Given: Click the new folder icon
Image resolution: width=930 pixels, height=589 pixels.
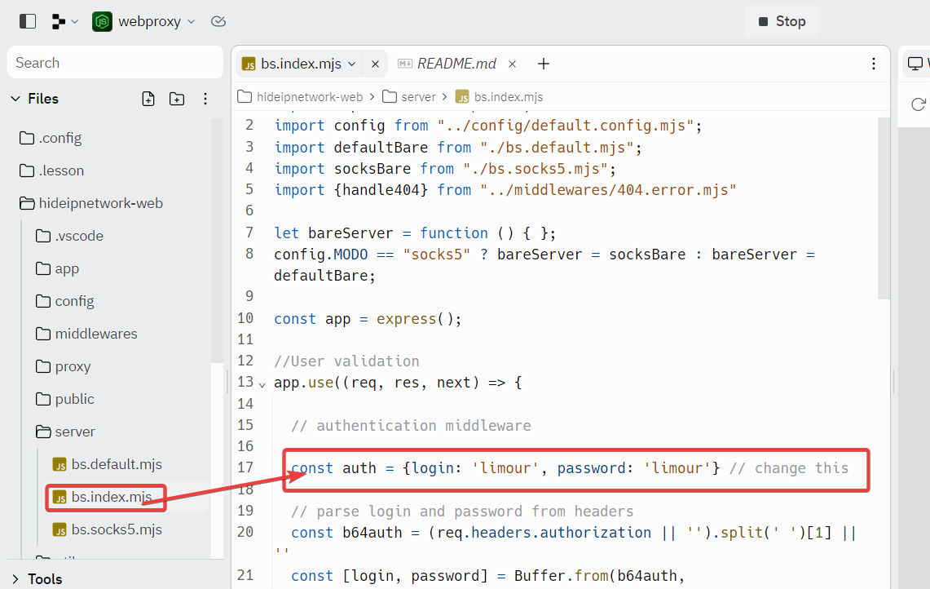Looking at the screenshot, I should point(177,99).
